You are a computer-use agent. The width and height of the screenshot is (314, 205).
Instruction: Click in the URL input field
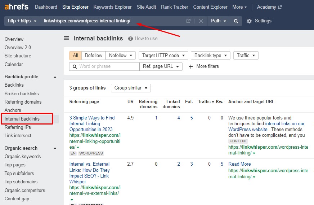pyautogui.click(x=113, y=21)
